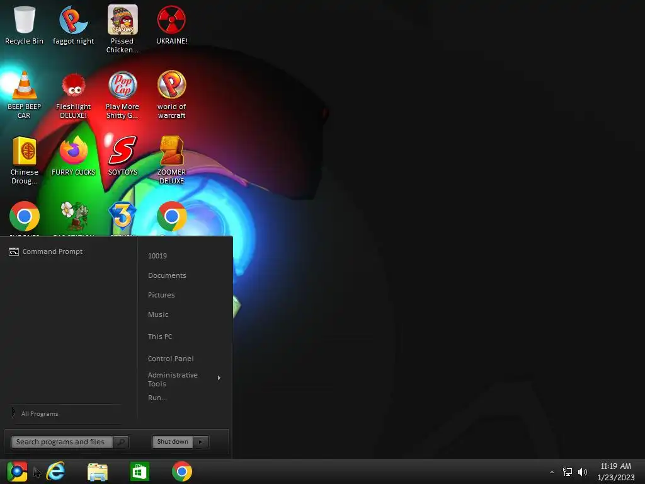The image size is (645, 484).
Task: Launch Chrome from the taskbar
Action: [182, 471]
